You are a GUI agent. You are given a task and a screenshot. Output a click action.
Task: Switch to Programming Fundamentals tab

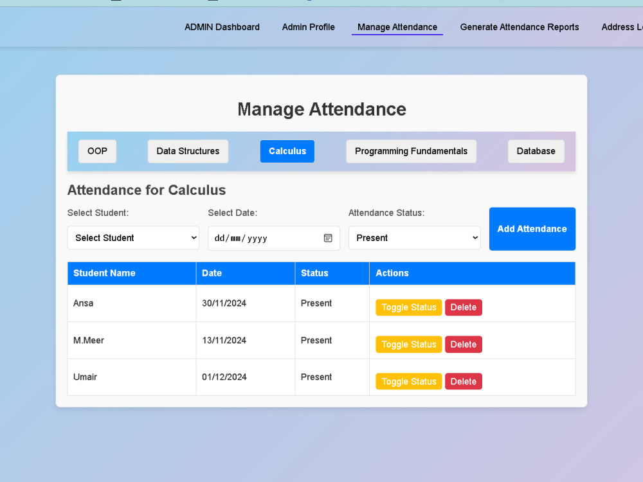(411, 151)
